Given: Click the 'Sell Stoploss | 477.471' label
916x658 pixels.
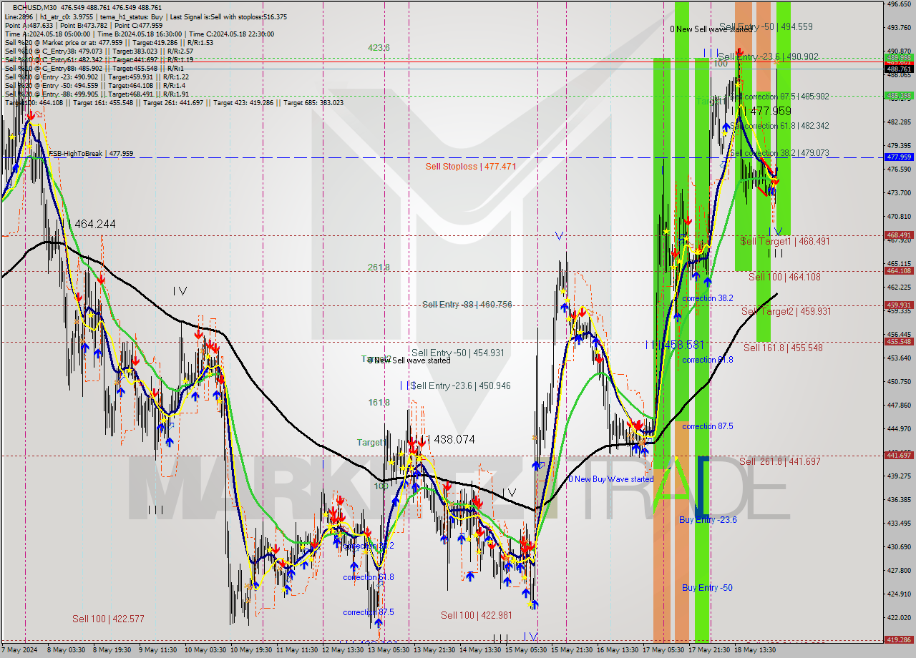Looking at the screenshot, I should point(470,166).
